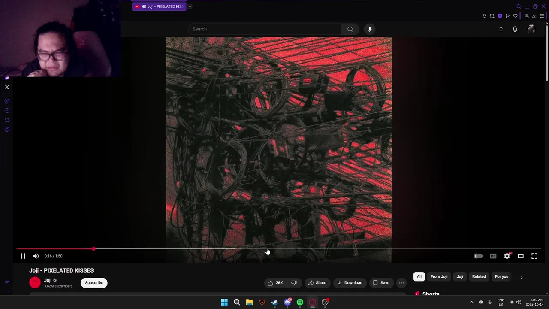Click the search magnifier button
Image resolution: width=549 pixels, height=309 pixels.
(350, 29)
